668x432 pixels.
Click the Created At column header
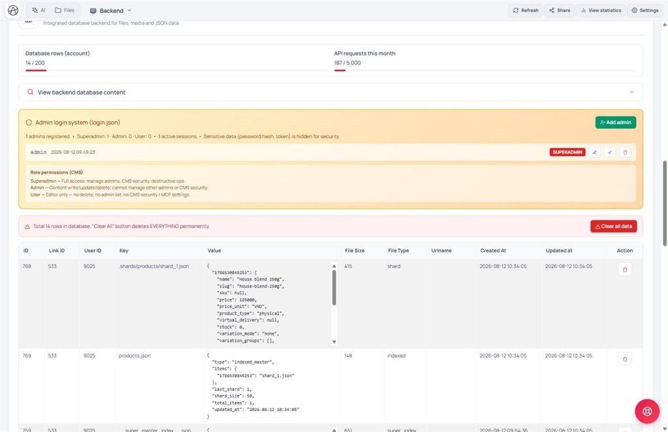click(493, 251)
